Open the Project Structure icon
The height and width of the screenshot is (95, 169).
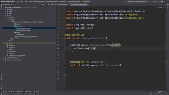[x=165, y=2]
